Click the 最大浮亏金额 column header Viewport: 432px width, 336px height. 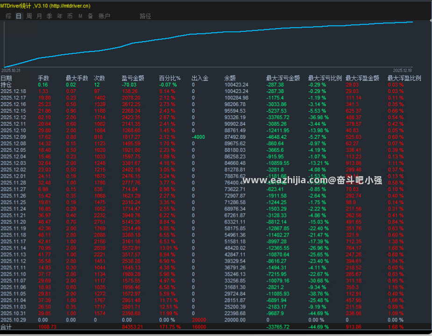tap(283, 79)
